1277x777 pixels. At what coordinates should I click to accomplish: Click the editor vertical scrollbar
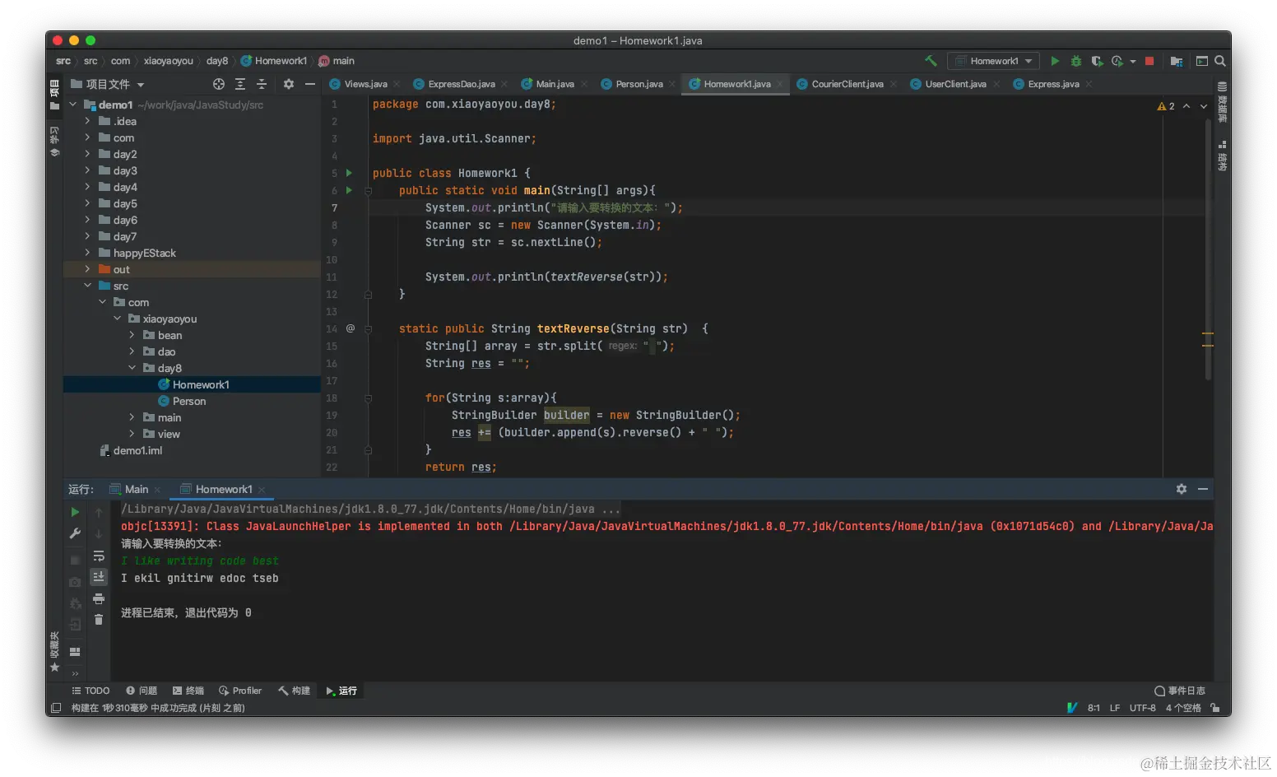1208,247
